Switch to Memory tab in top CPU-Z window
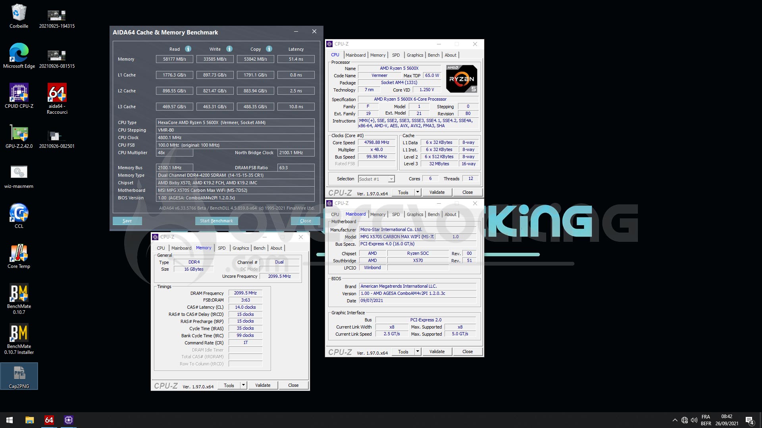This screenshot has width=762, height=428. coord(378,55)
